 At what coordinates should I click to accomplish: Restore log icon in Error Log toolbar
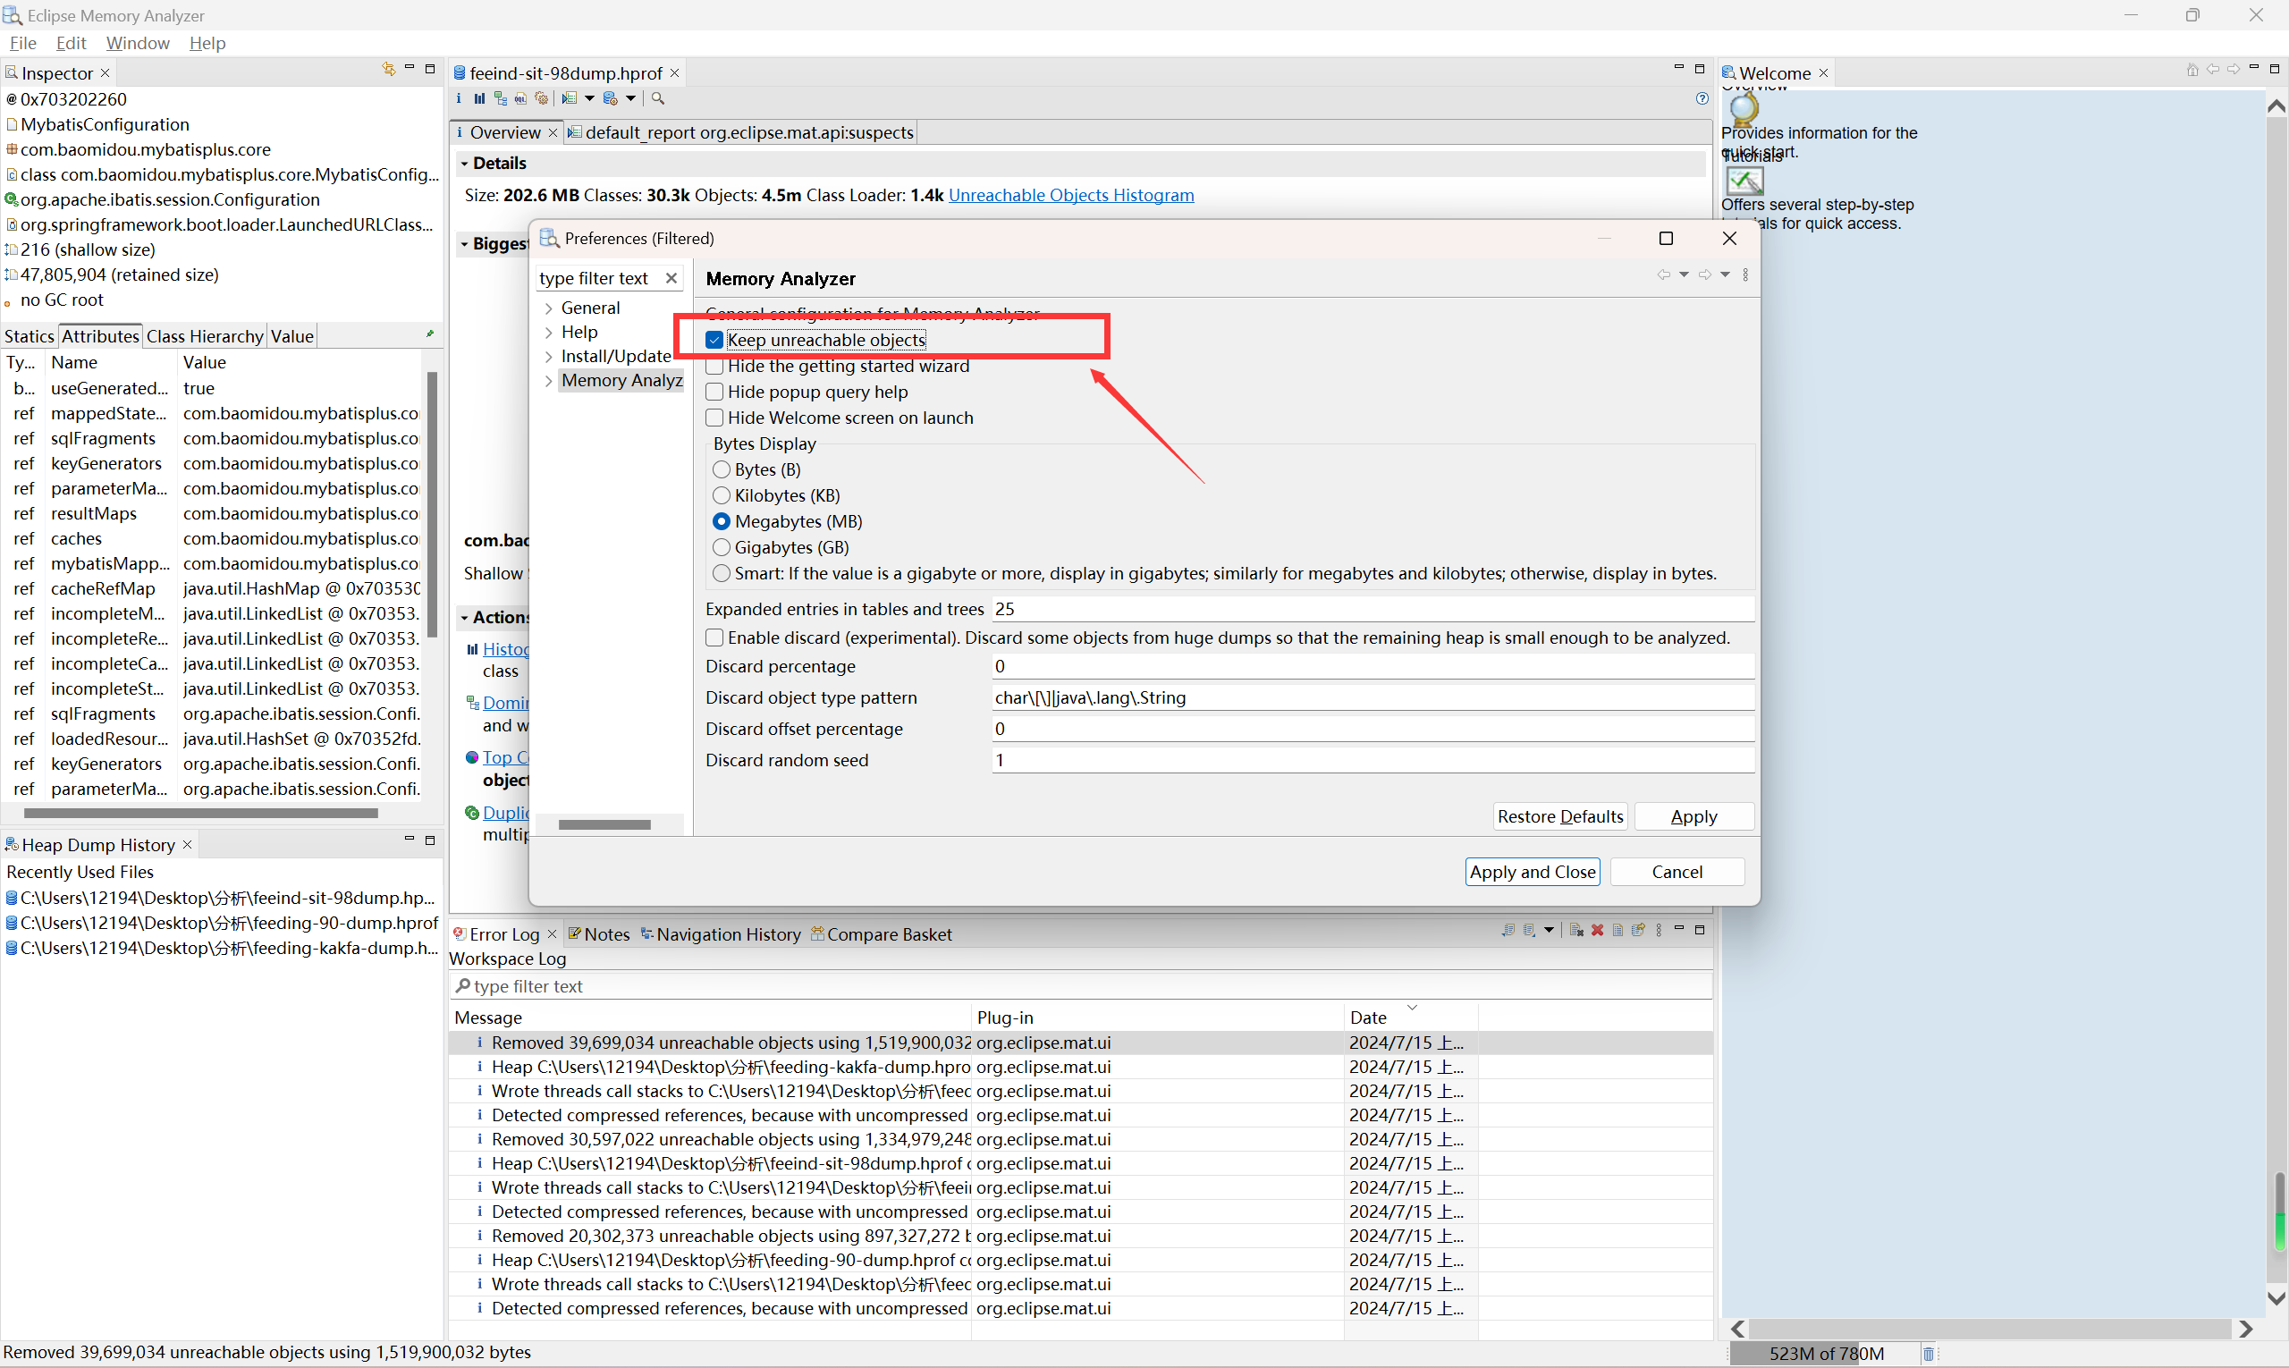tap(1638, 930)
